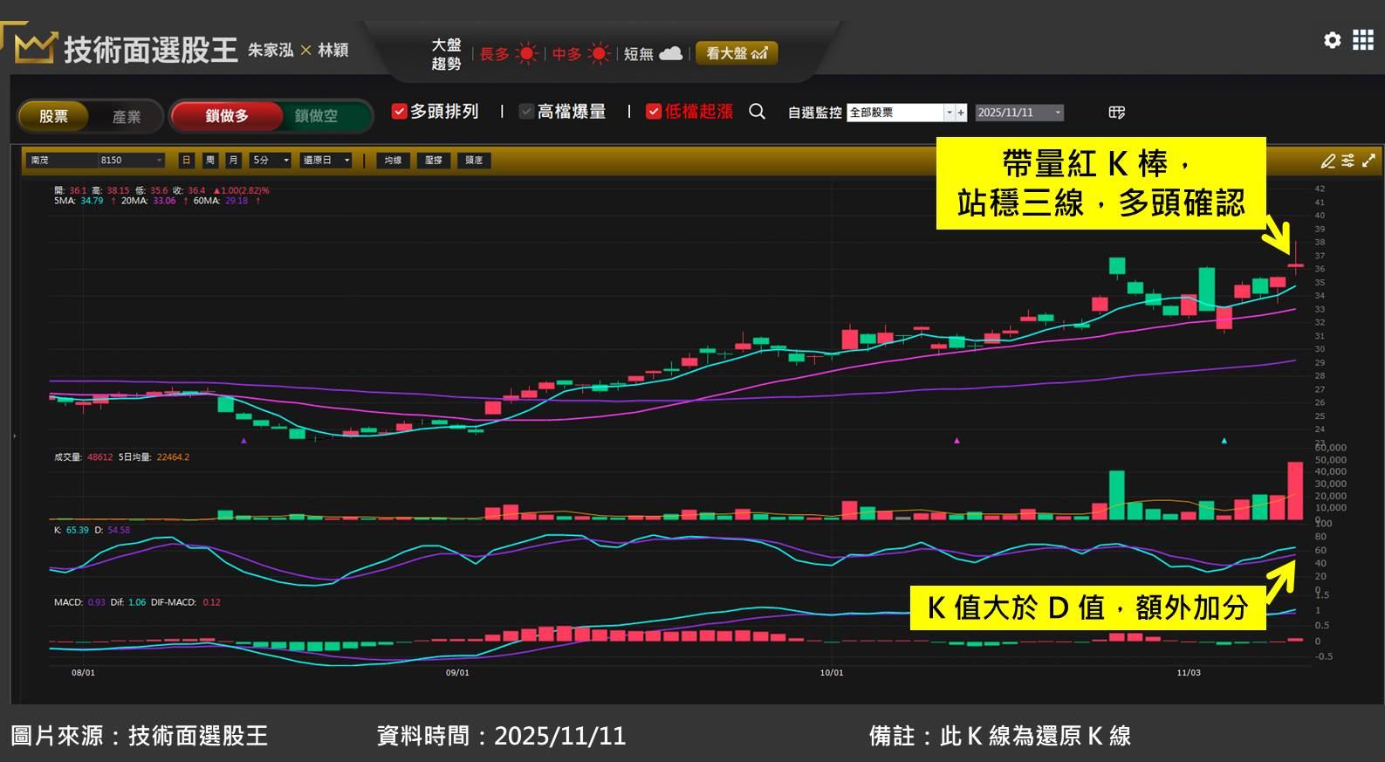
Task: Select the pencil drawing tool icon
Action: coord(1327,161)
